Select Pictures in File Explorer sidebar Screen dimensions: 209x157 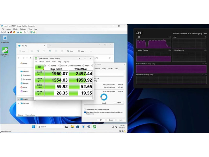coord(25,83)
